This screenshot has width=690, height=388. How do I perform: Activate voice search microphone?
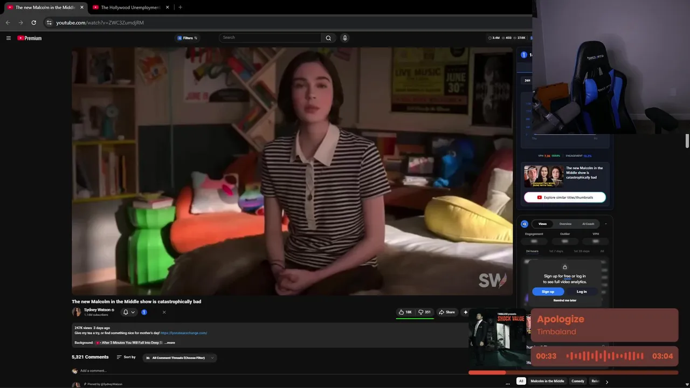click(345, 38)
